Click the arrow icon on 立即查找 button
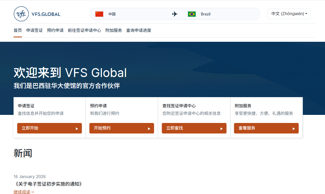 coord(222,128)
